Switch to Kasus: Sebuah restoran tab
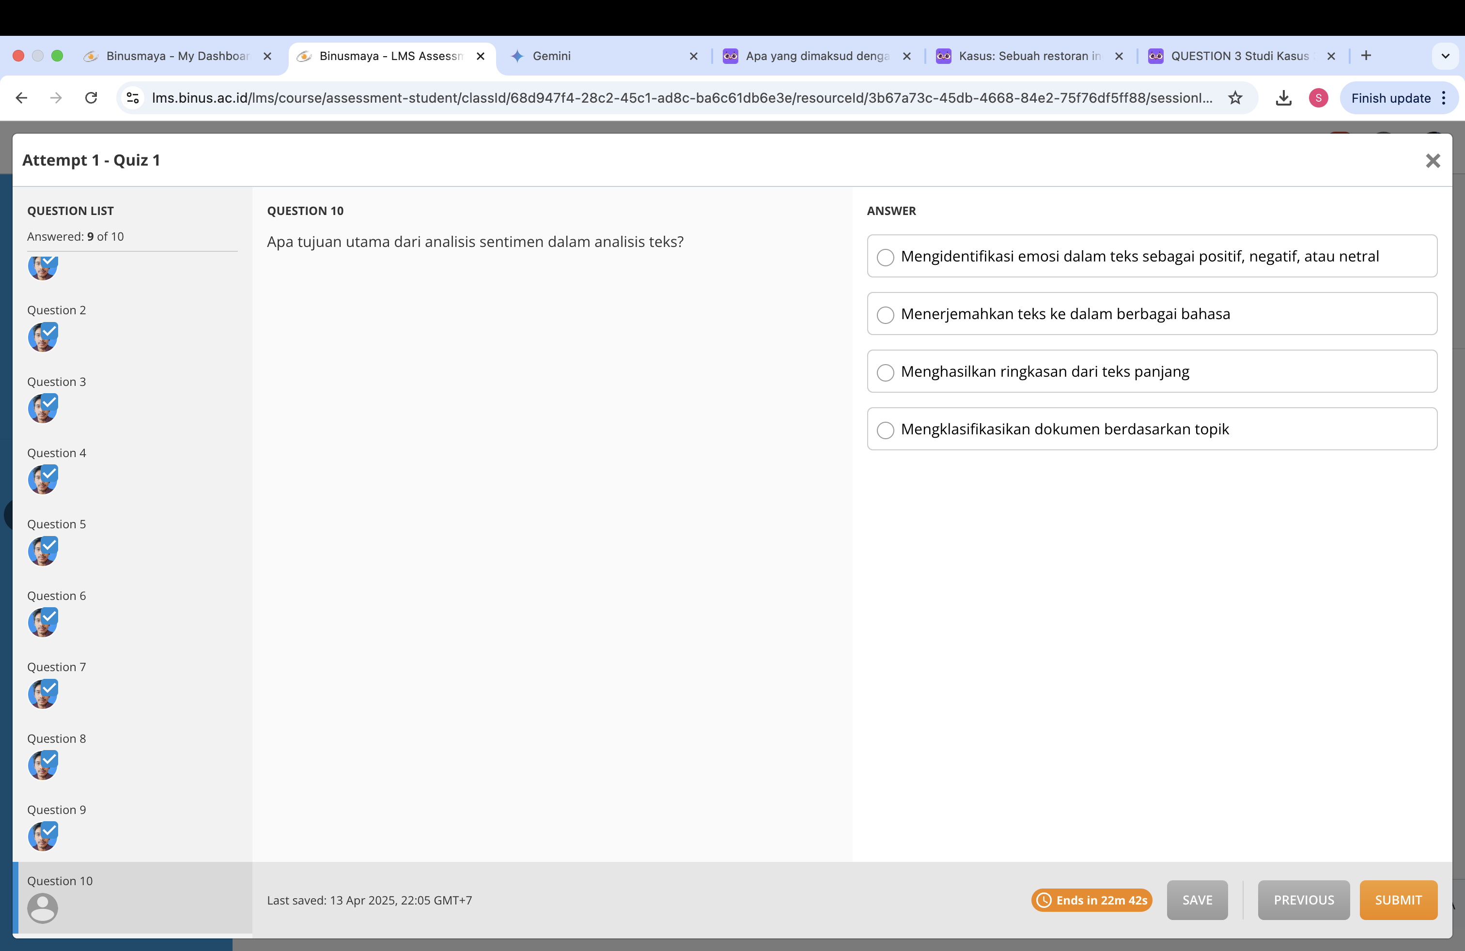The height and width of the screenshot is (951, 1465). click(x=1029, y=56)
